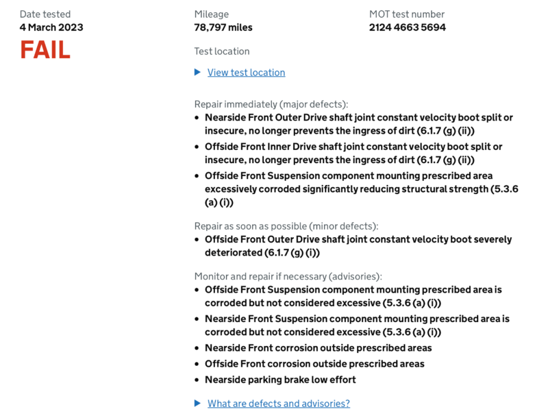Click the Test location label

[222, 51]
